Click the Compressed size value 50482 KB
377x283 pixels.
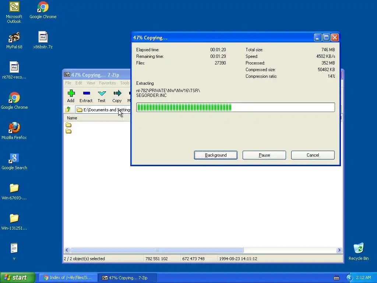[x=326, y=70]
